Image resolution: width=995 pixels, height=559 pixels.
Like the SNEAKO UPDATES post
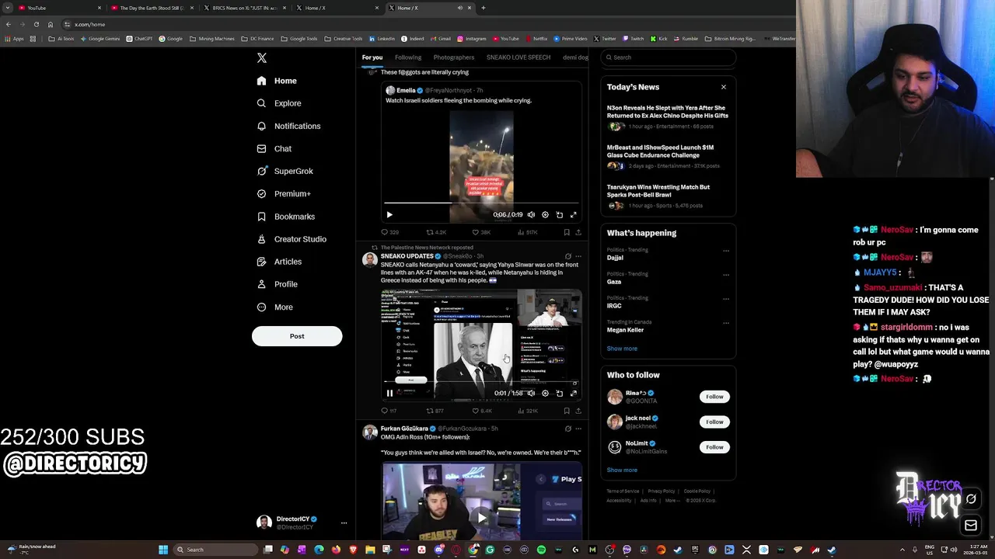point(482,411)
